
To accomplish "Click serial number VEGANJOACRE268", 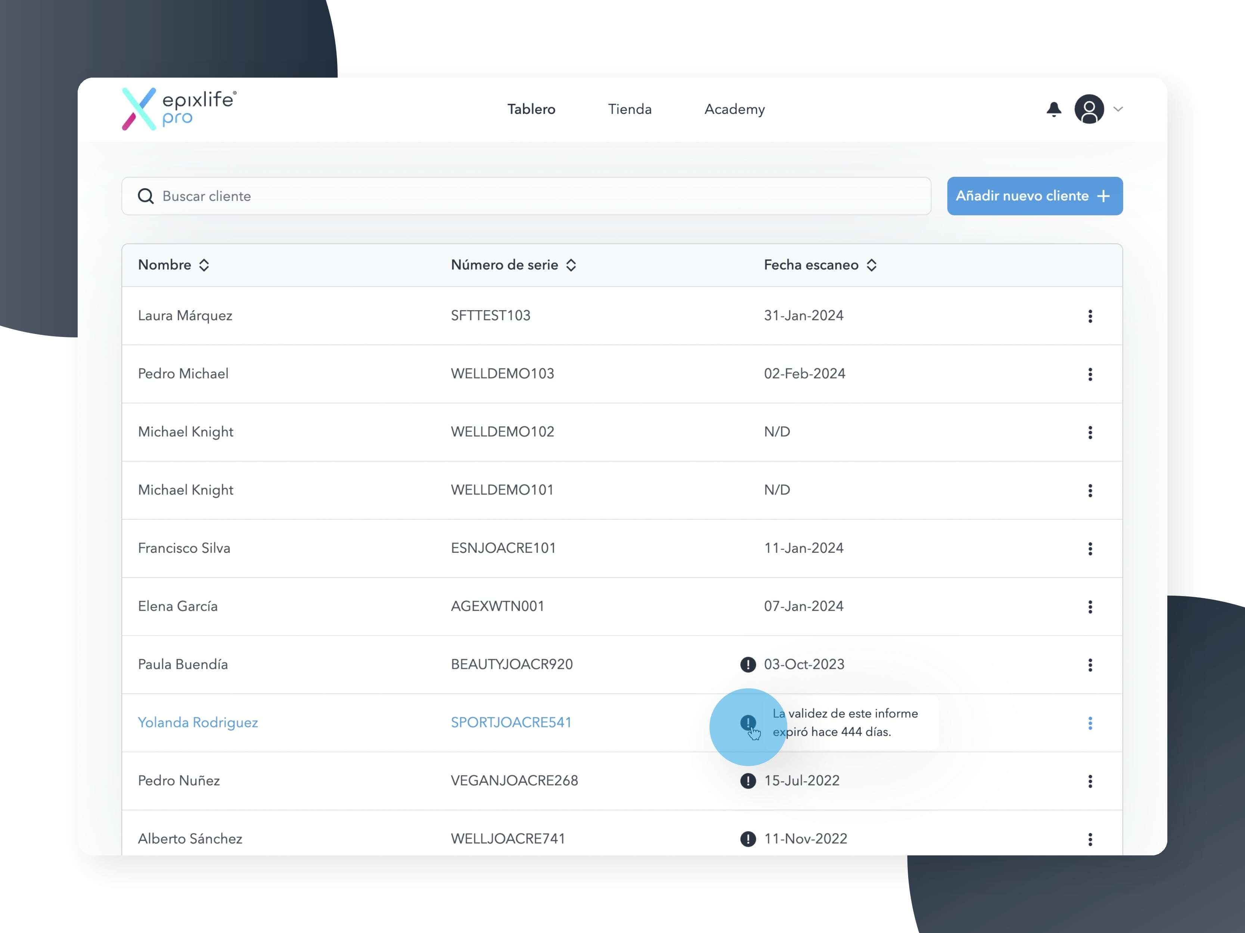I will point(515,781).
